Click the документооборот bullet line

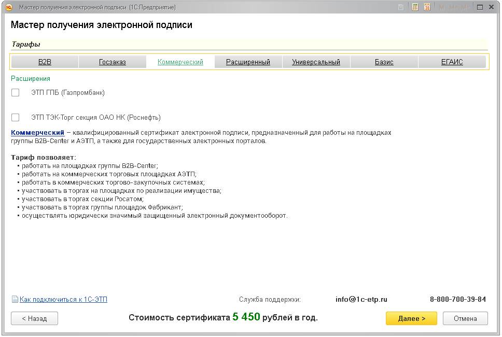155,216
